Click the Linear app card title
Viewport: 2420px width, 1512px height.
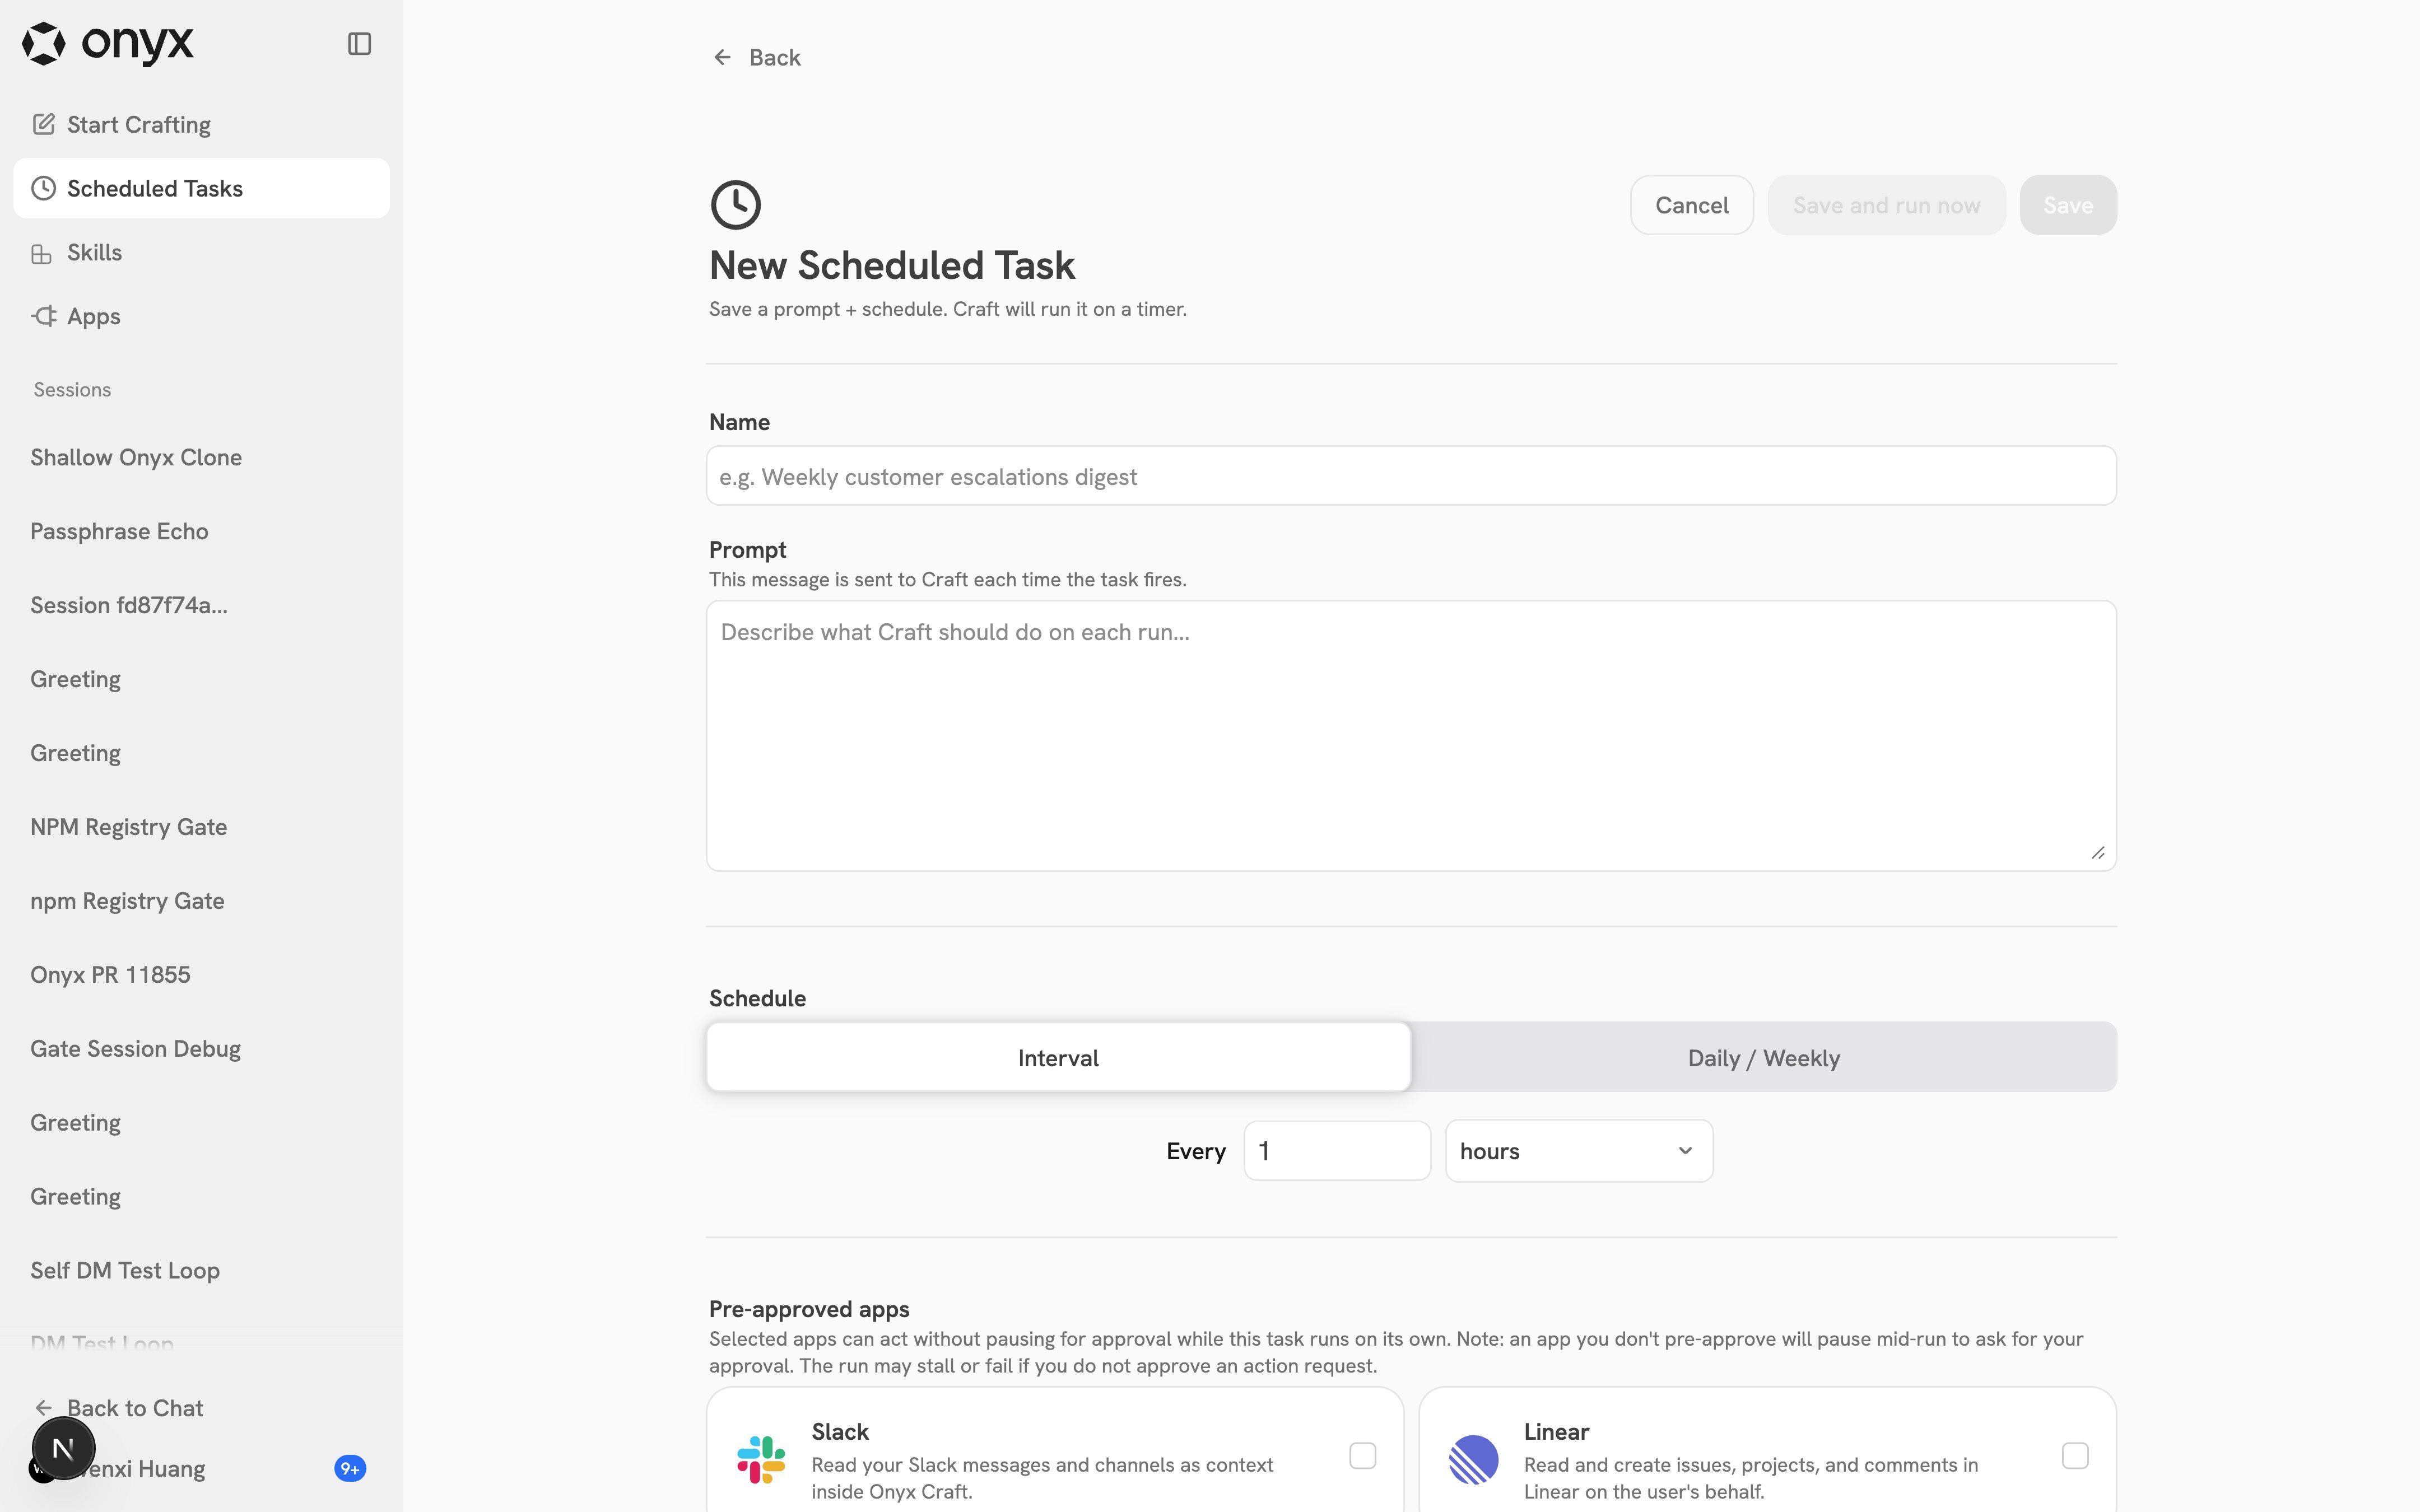coord(1556,1431)
